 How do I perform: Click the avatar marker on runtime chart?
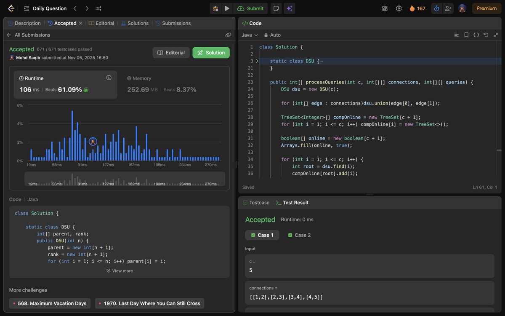[93, 142]
